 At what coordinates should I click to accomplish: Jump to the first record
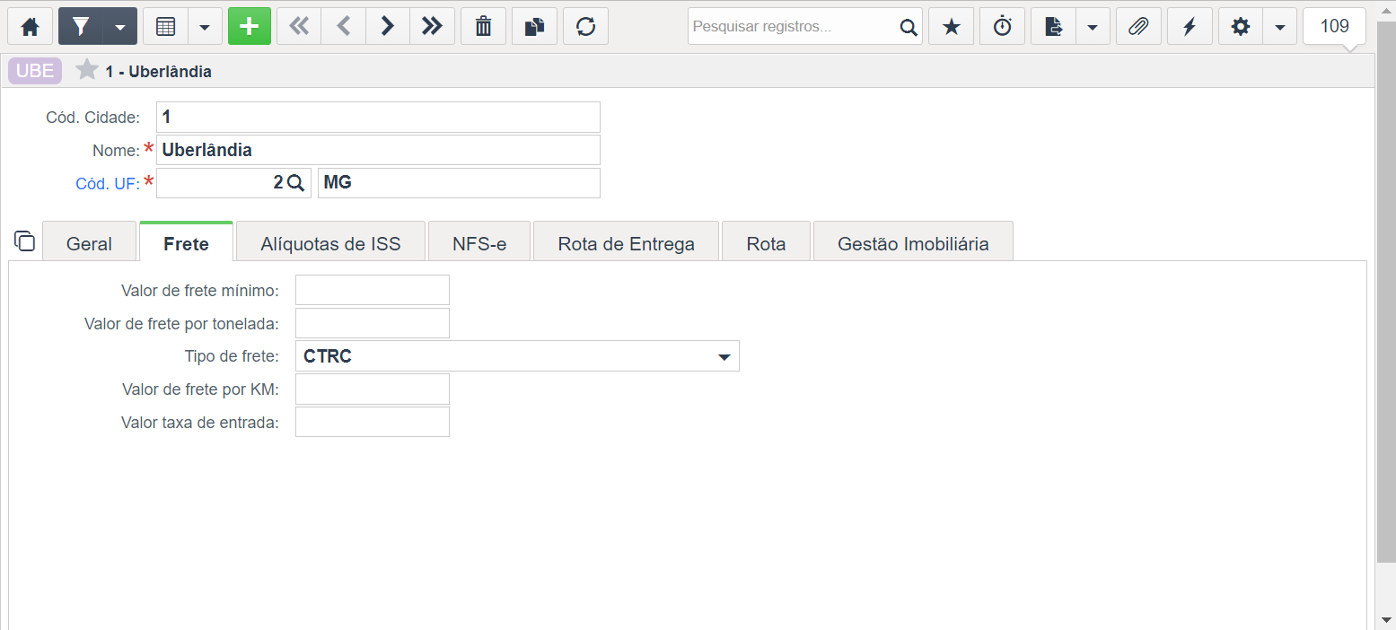pyautogui.click(x=299, y=27)
